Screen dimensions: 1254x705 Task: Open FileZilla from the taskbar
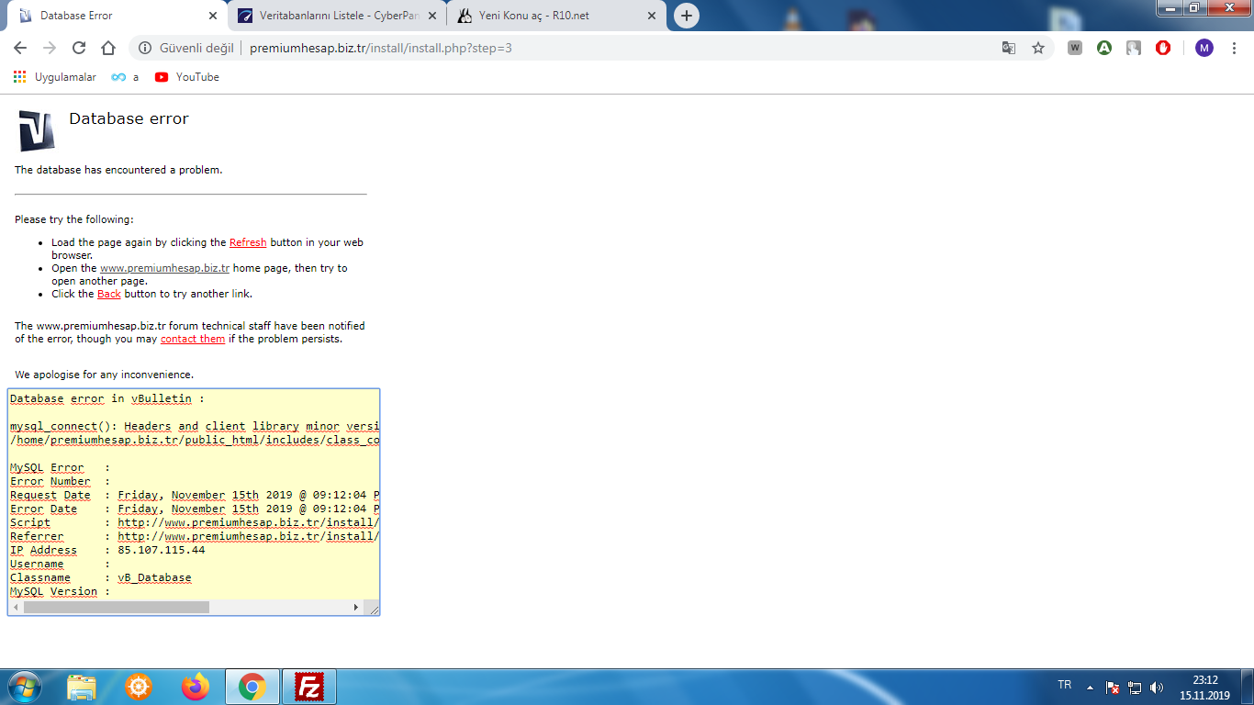click(309, 687)
